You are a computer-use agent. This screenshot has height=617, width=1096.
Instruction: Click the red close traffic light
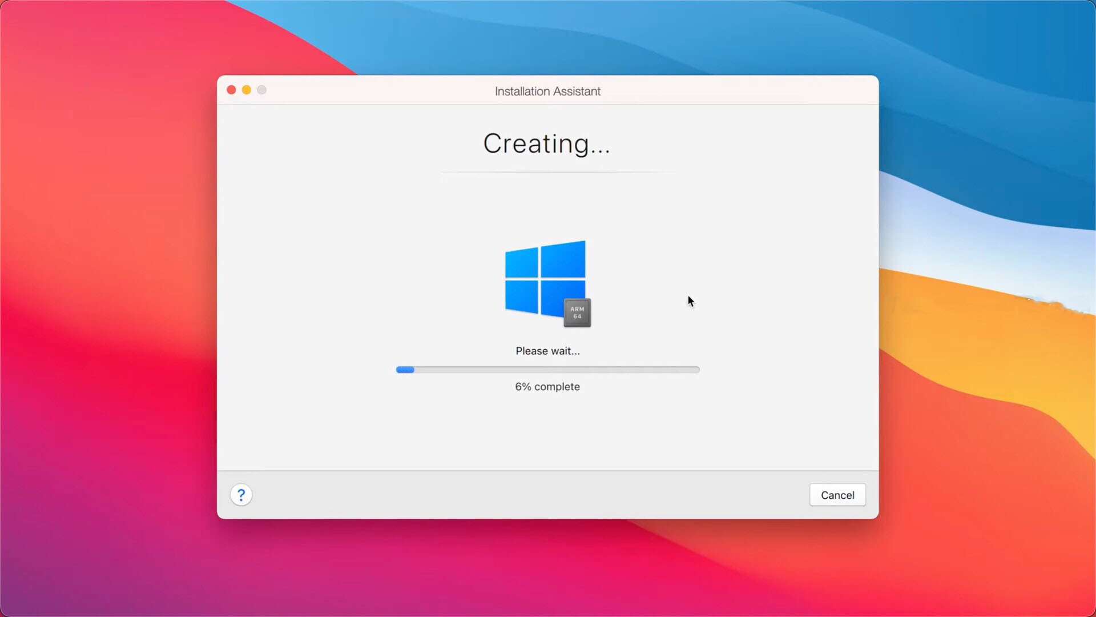tap(231, 90)
